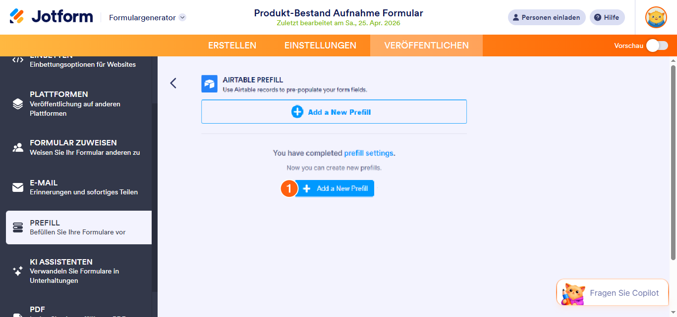Open the Einstellungen tab

(320, 45)
